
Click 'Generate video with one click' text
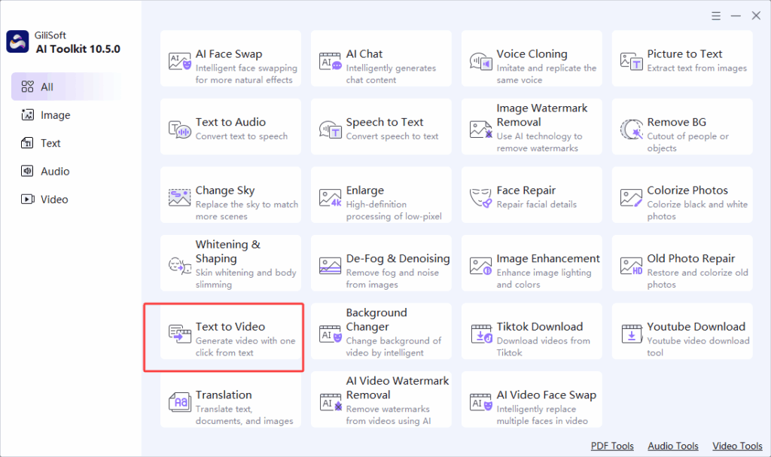click(245, 346)
